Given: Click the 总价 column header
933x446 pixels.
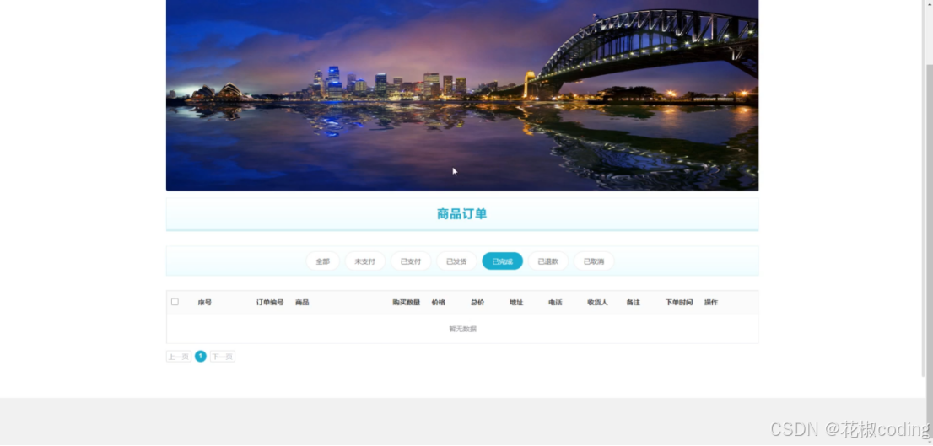Looking at the screenshot, I should (x=477, y=303).
